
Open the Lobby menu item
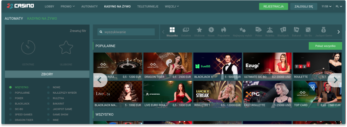(50, 6)
